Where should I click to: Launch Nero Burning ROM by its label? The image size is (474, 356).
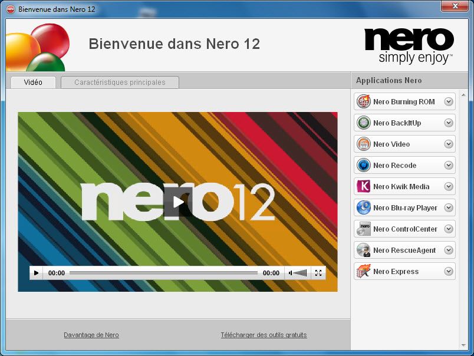pyautogui.click(x=404, y=102)
